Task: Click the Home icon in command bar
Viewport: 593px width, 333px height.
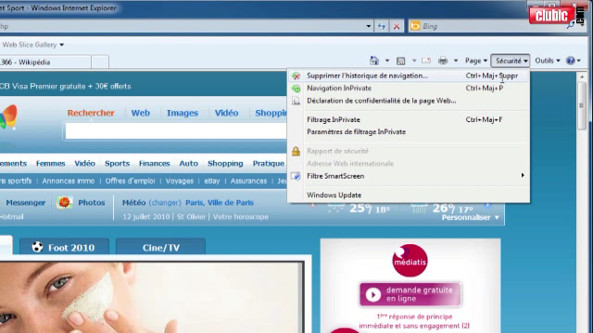Action: [374, 60]
